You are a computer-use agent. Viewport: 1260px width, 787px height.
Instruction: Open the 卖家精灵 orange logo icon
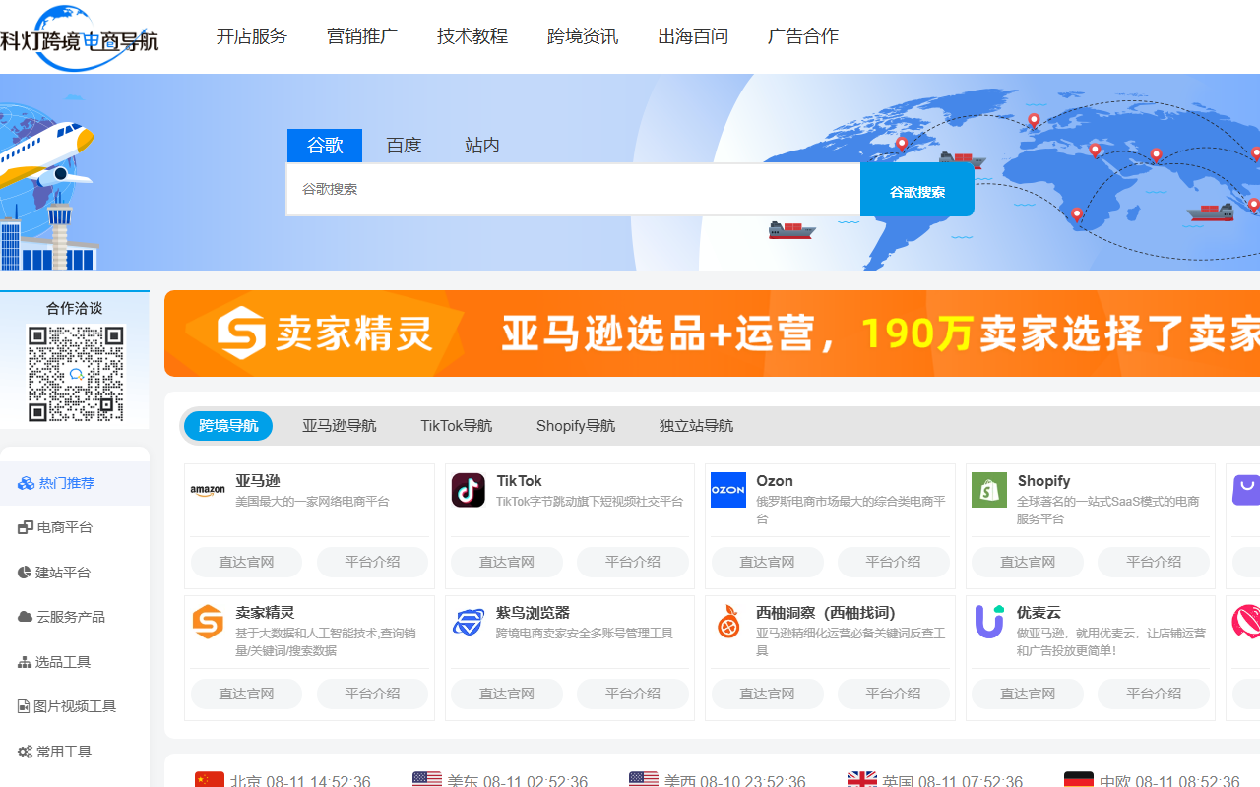[x=208, y=622]
